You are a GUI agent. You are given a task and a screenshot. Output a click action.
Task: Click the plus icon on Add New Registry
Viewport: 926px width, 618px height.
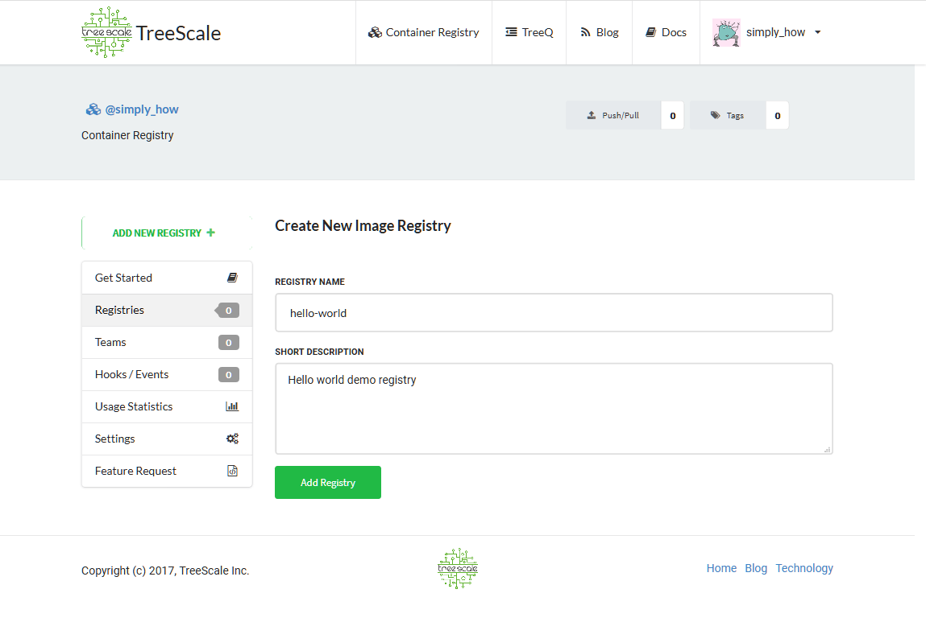pyautogui.click(x=211, y=233)
